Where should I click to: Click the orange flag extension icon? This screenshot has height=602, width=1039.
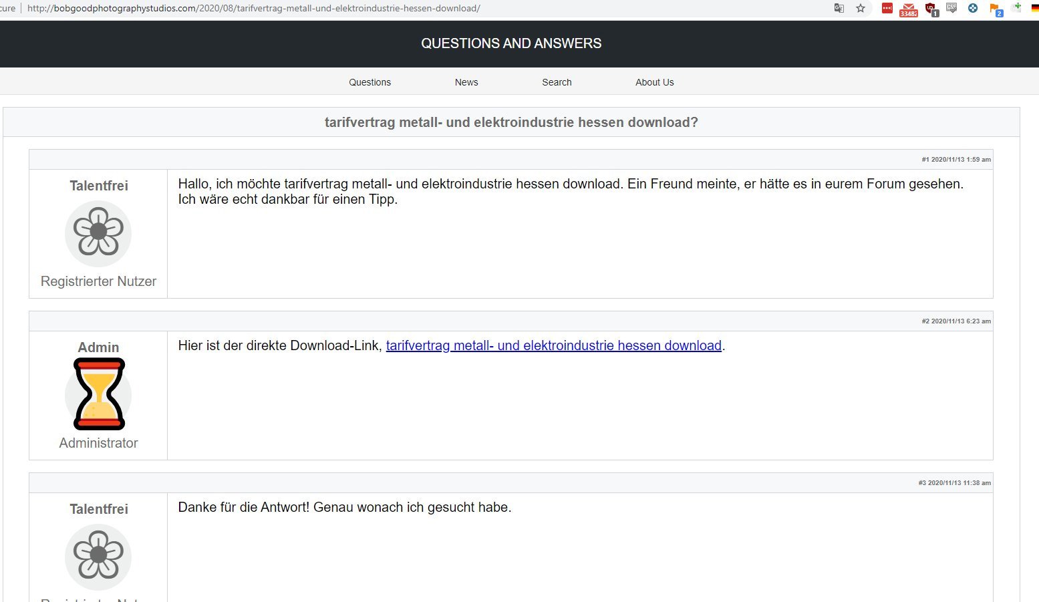(995, 9)
